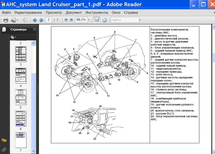The height and width of the screenshot is (154, 215).
Task: Open the pages panel gear options menu
Action: click(13, 37)
